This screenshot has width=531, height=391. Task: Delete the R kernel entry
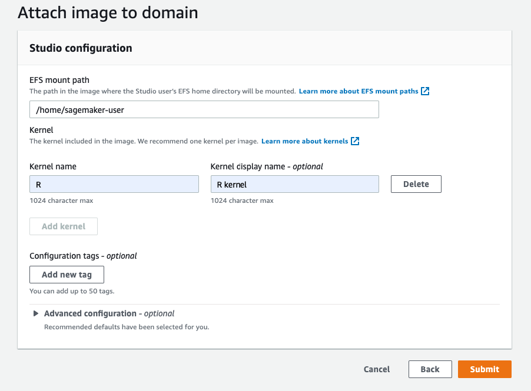point(416,184)
